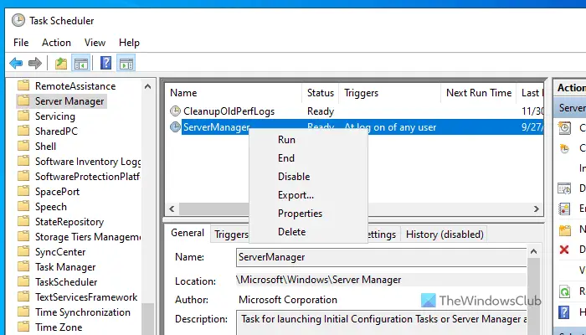
Task: Select the Storage Tiers Management folder
Action: [x=88, y=237]
